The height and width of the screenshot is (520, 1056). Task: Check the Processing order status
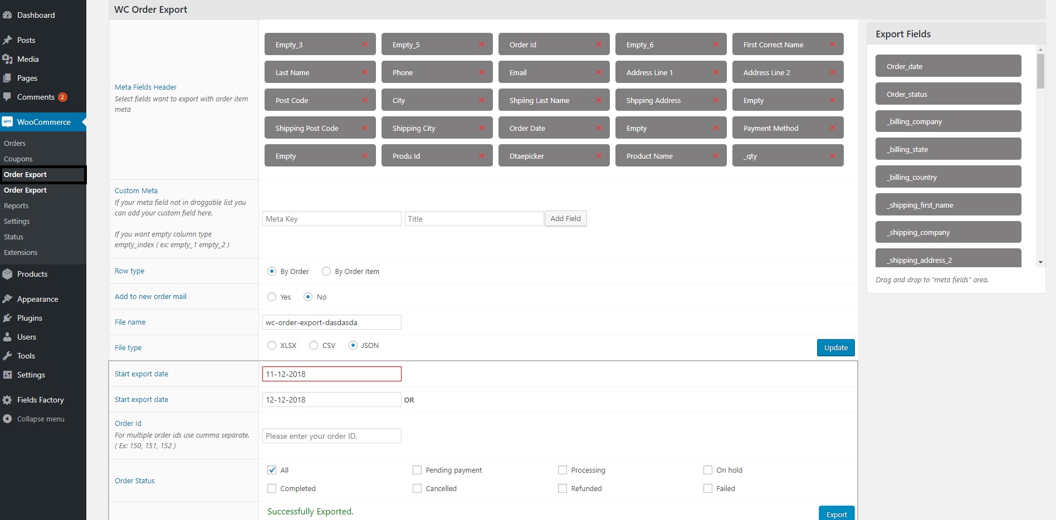tap(563, 470)
